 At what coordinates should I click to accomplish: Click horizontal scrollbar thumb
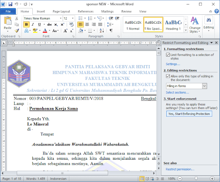pyautogui.click(x=62, y=173)
